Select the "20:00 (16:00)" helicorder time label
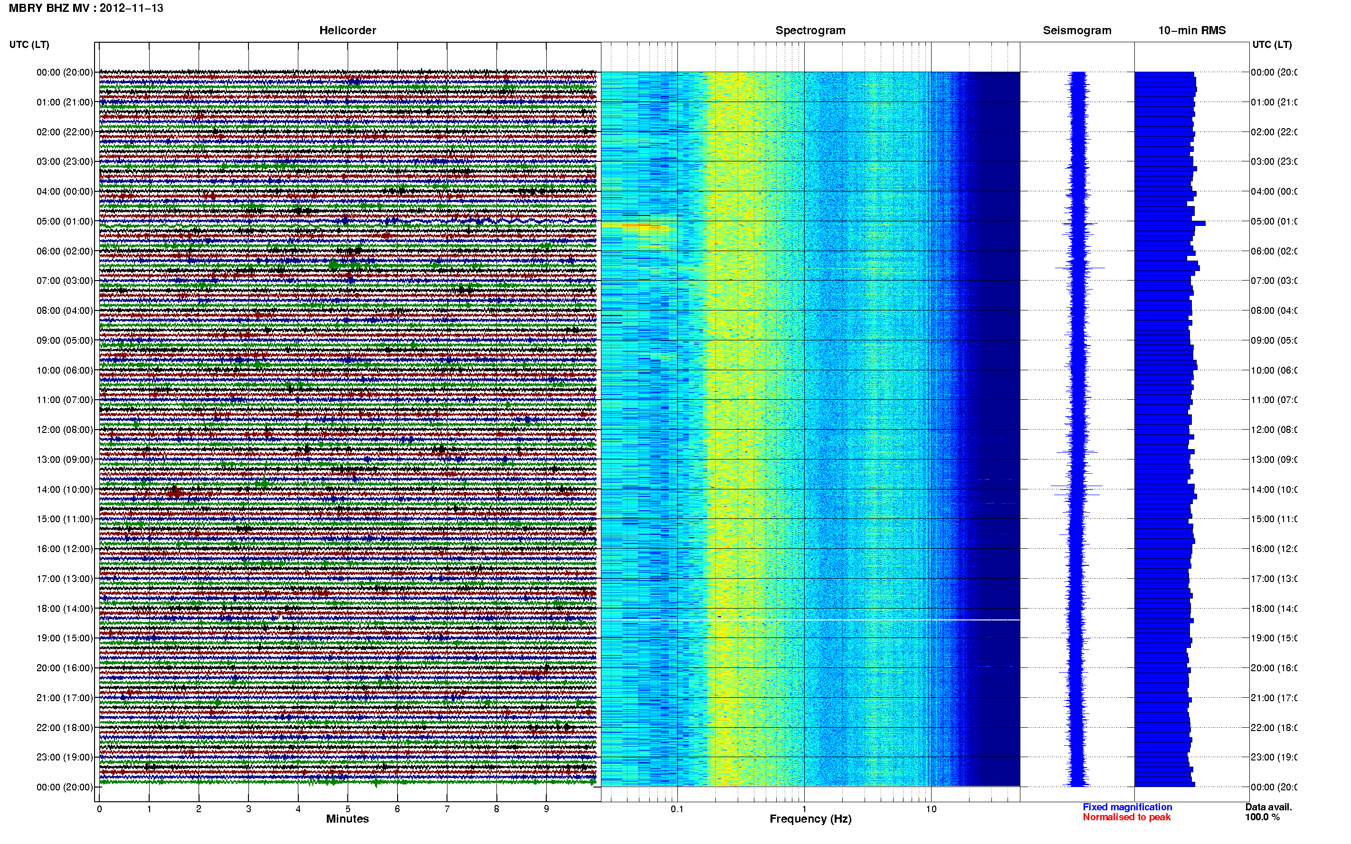Screen dimensions: 1351x844 click(x=65, y=668)
